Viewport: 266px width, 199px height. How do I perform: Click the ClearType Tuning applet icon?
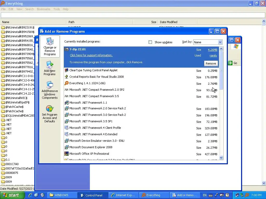tap(66, 70)
